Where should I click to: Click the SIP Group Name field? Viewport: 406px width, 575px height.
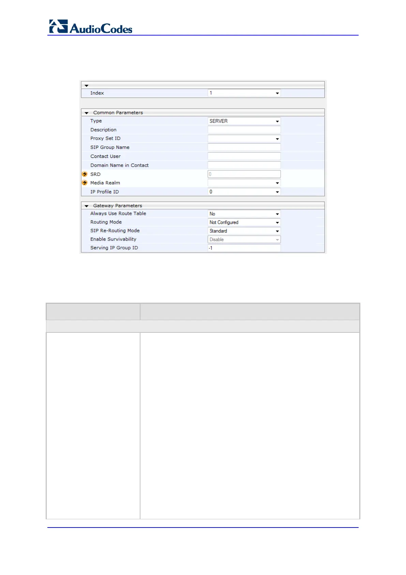(244, 147)
